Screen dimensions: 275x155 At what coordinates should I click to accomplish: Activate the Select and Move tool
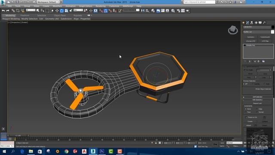[57, 11]
